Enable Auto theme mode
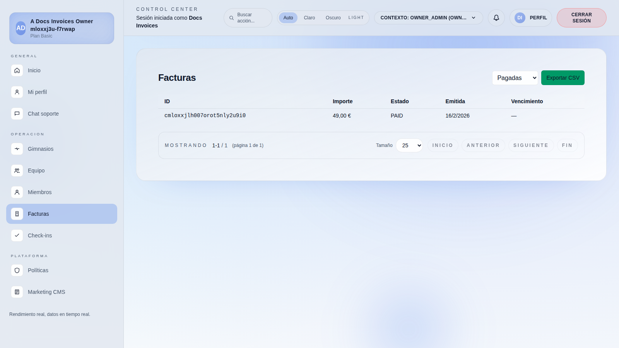This screenshot has height=348, width=619. pyautogui.click(x=288, y=17)
